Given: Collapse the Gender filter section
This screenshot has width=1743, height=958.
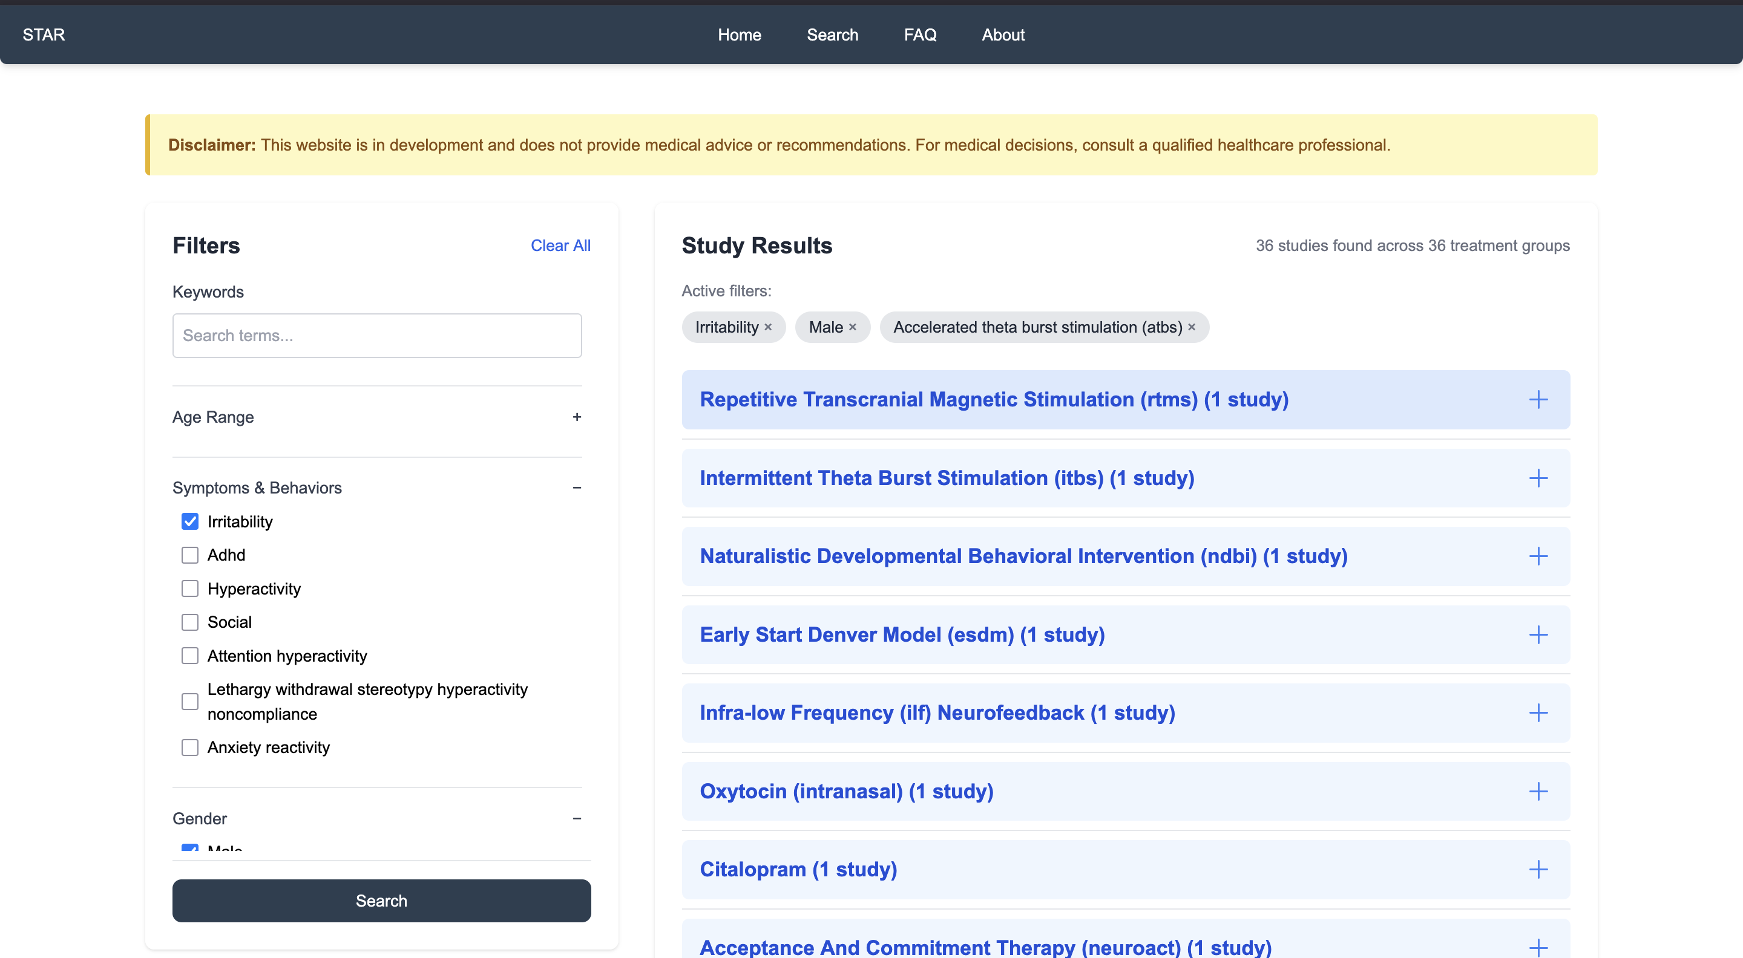Looking at the screenshot, I should [x=577, y=819].
